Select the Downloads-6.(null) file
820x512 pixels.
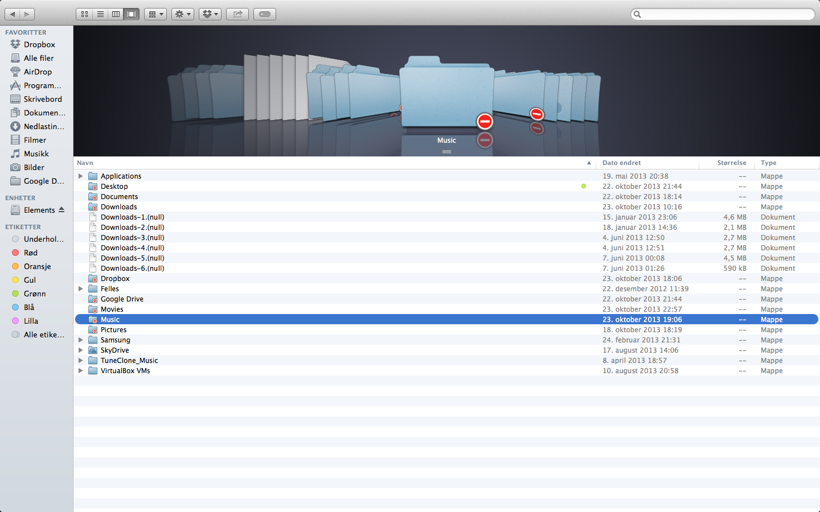coord(446,269)
